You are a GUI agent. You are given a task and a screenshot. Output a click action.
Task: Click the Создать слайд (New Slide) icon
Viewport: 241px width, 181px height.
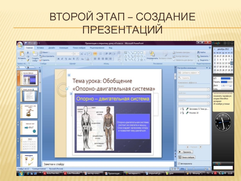click(35, 54)
